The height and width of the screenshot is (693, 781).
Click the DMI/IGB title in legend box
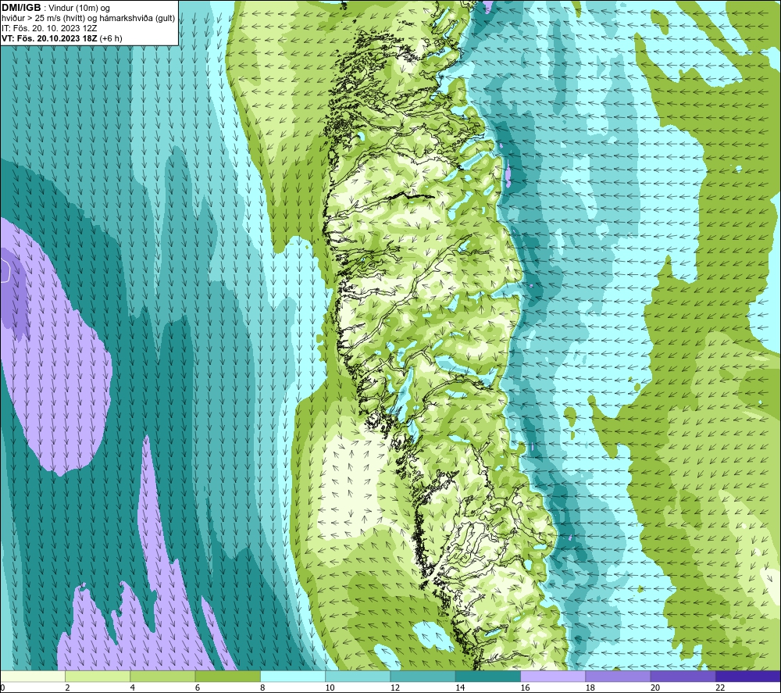[x=21, y=8]
